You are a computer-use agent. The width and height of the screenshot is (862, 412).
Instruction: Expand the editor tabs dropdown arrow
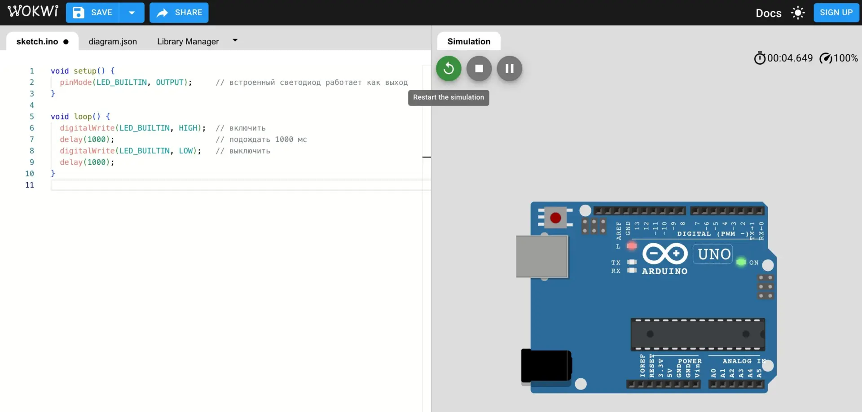[235, 40]
